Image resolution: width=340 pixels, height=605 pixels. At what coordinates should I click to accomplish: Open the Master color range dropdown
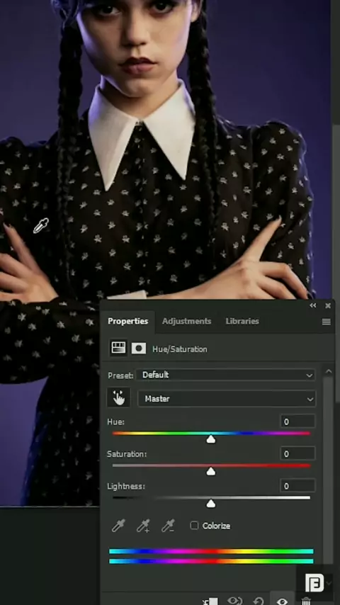(227, 399)
